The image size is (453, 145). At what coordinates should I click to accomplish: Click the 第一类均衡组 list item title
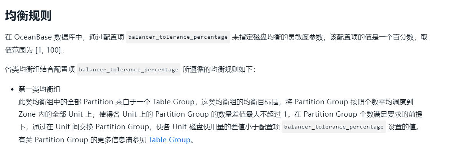(39, 89)
